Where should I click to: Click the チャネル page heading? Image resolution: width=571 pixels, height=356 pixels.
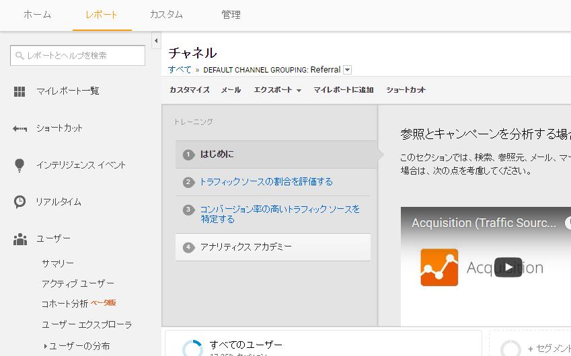click(192, 53)
